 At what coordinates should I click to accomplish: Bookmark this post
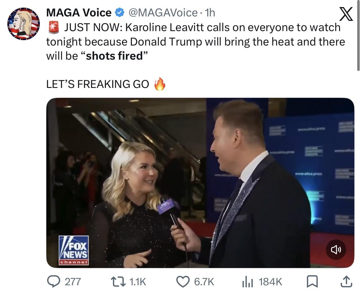tap(312, 282)
